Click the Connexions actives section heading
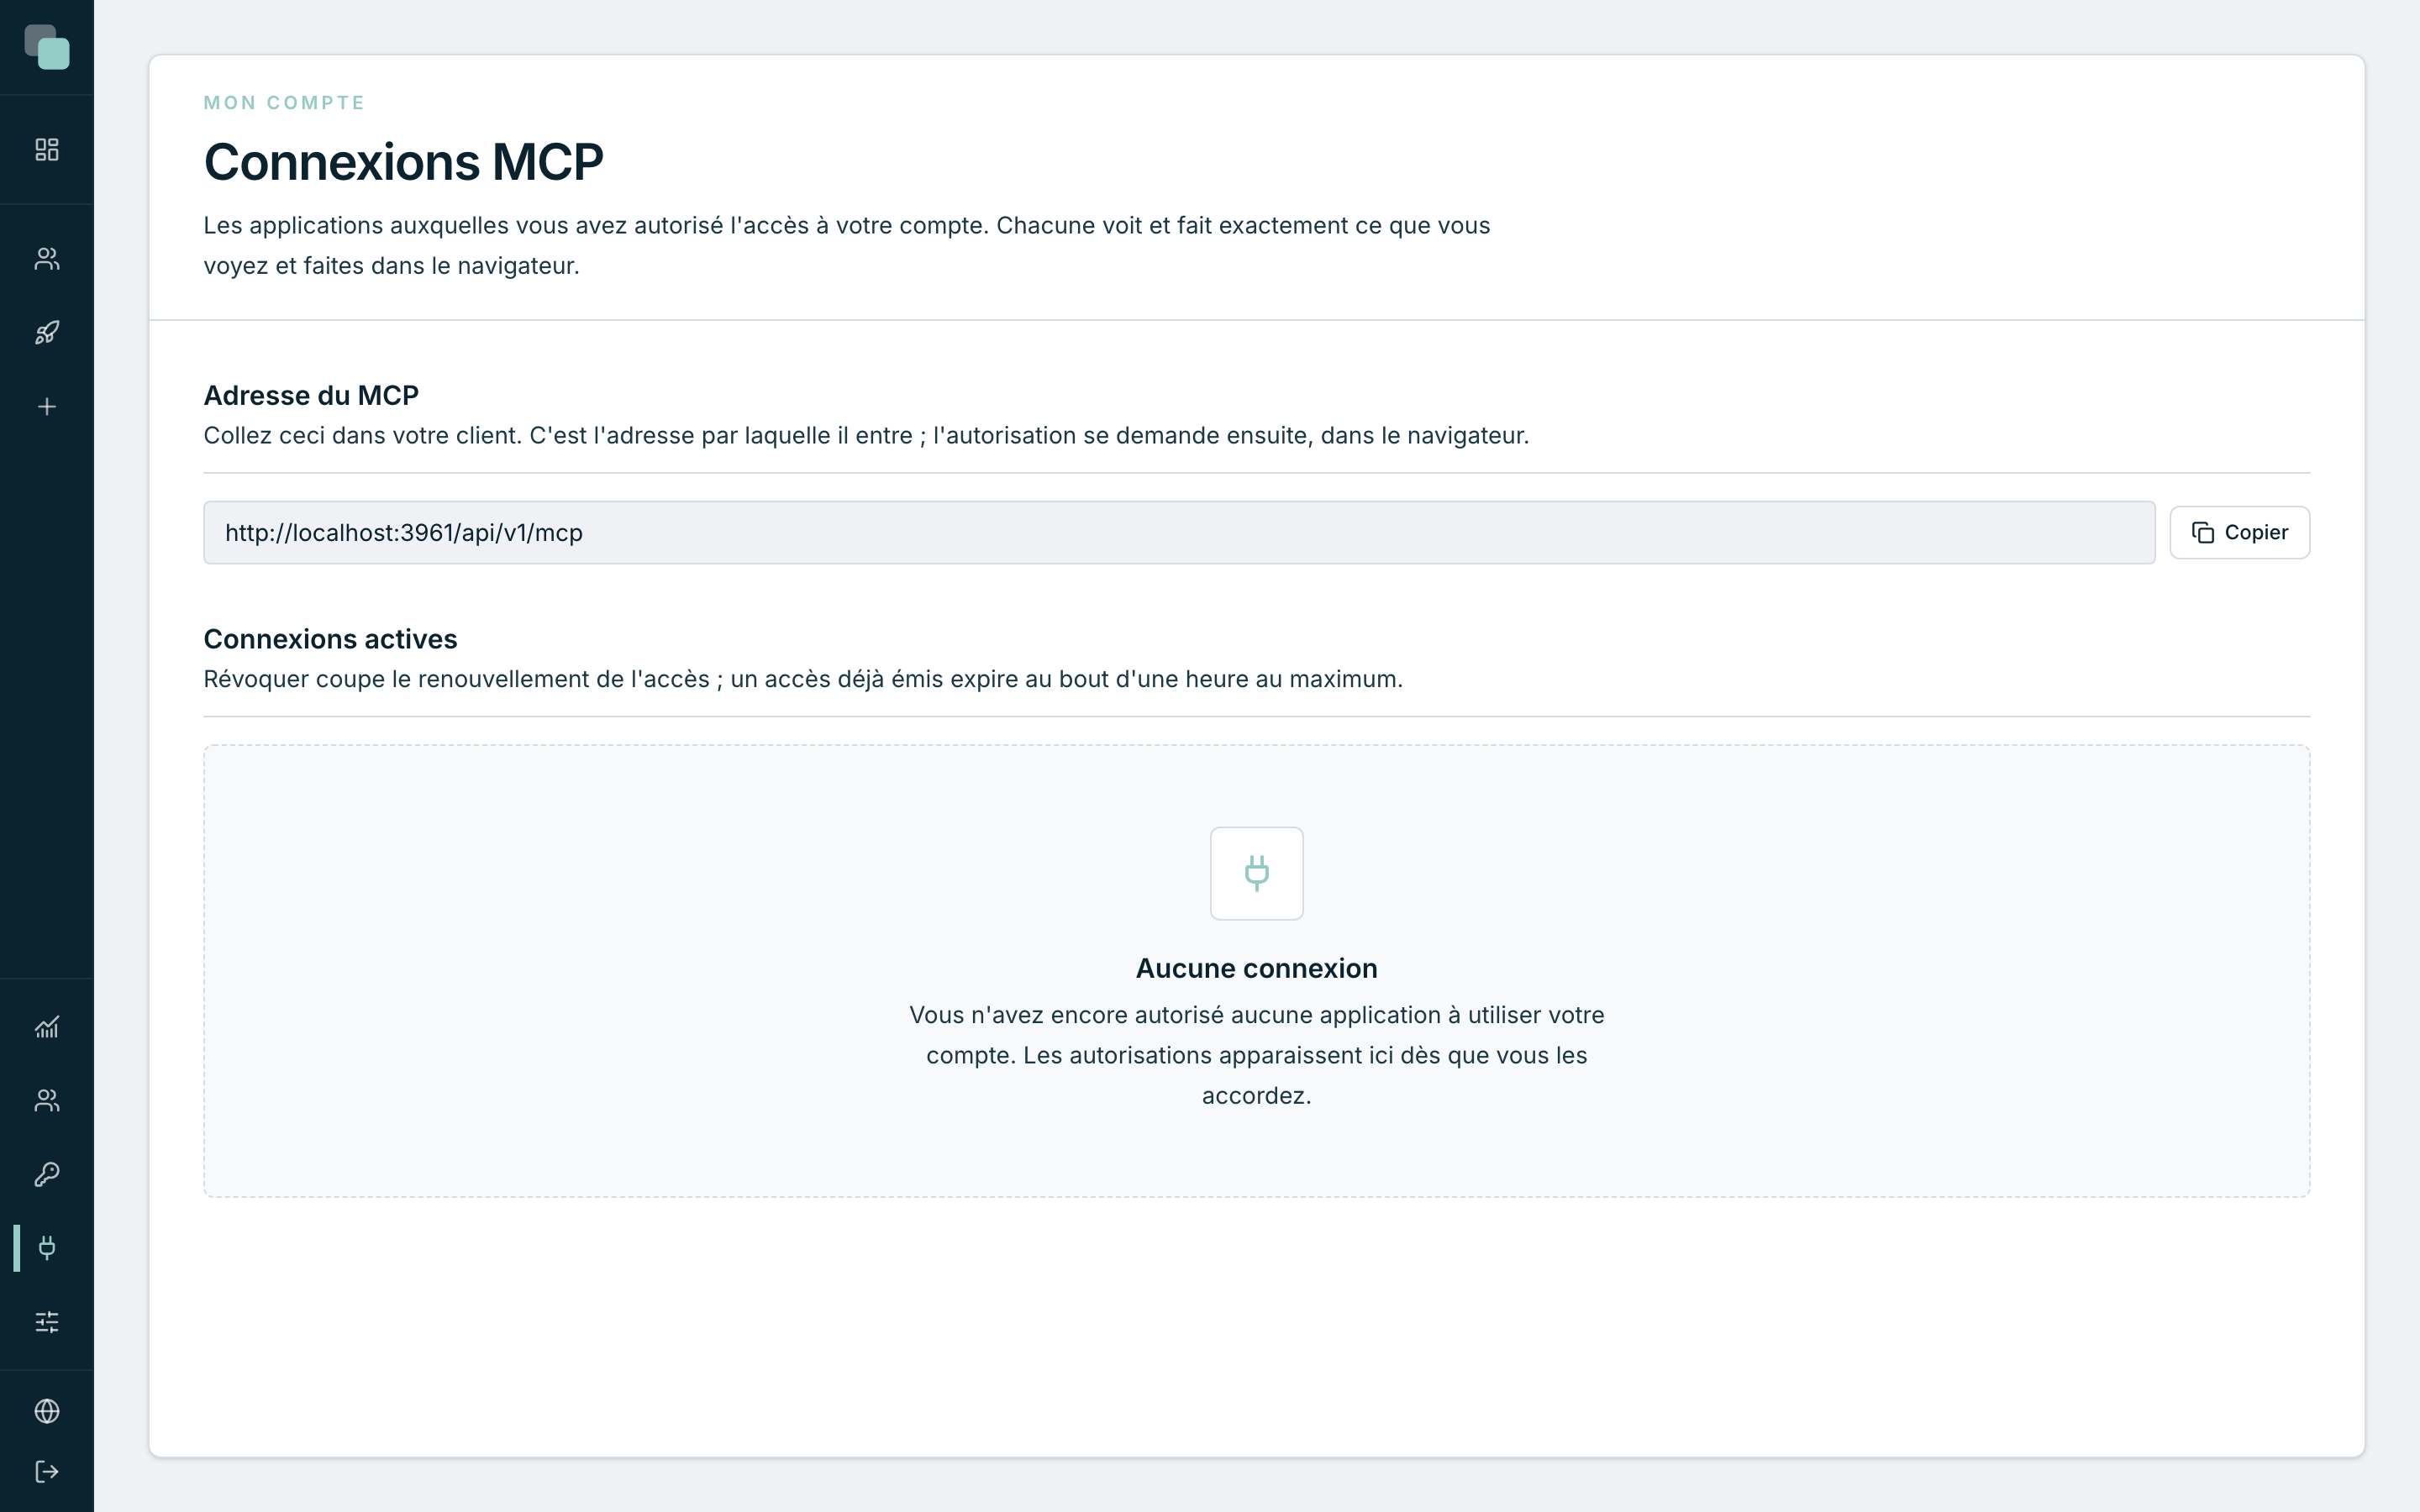 (x=330, y=639)
